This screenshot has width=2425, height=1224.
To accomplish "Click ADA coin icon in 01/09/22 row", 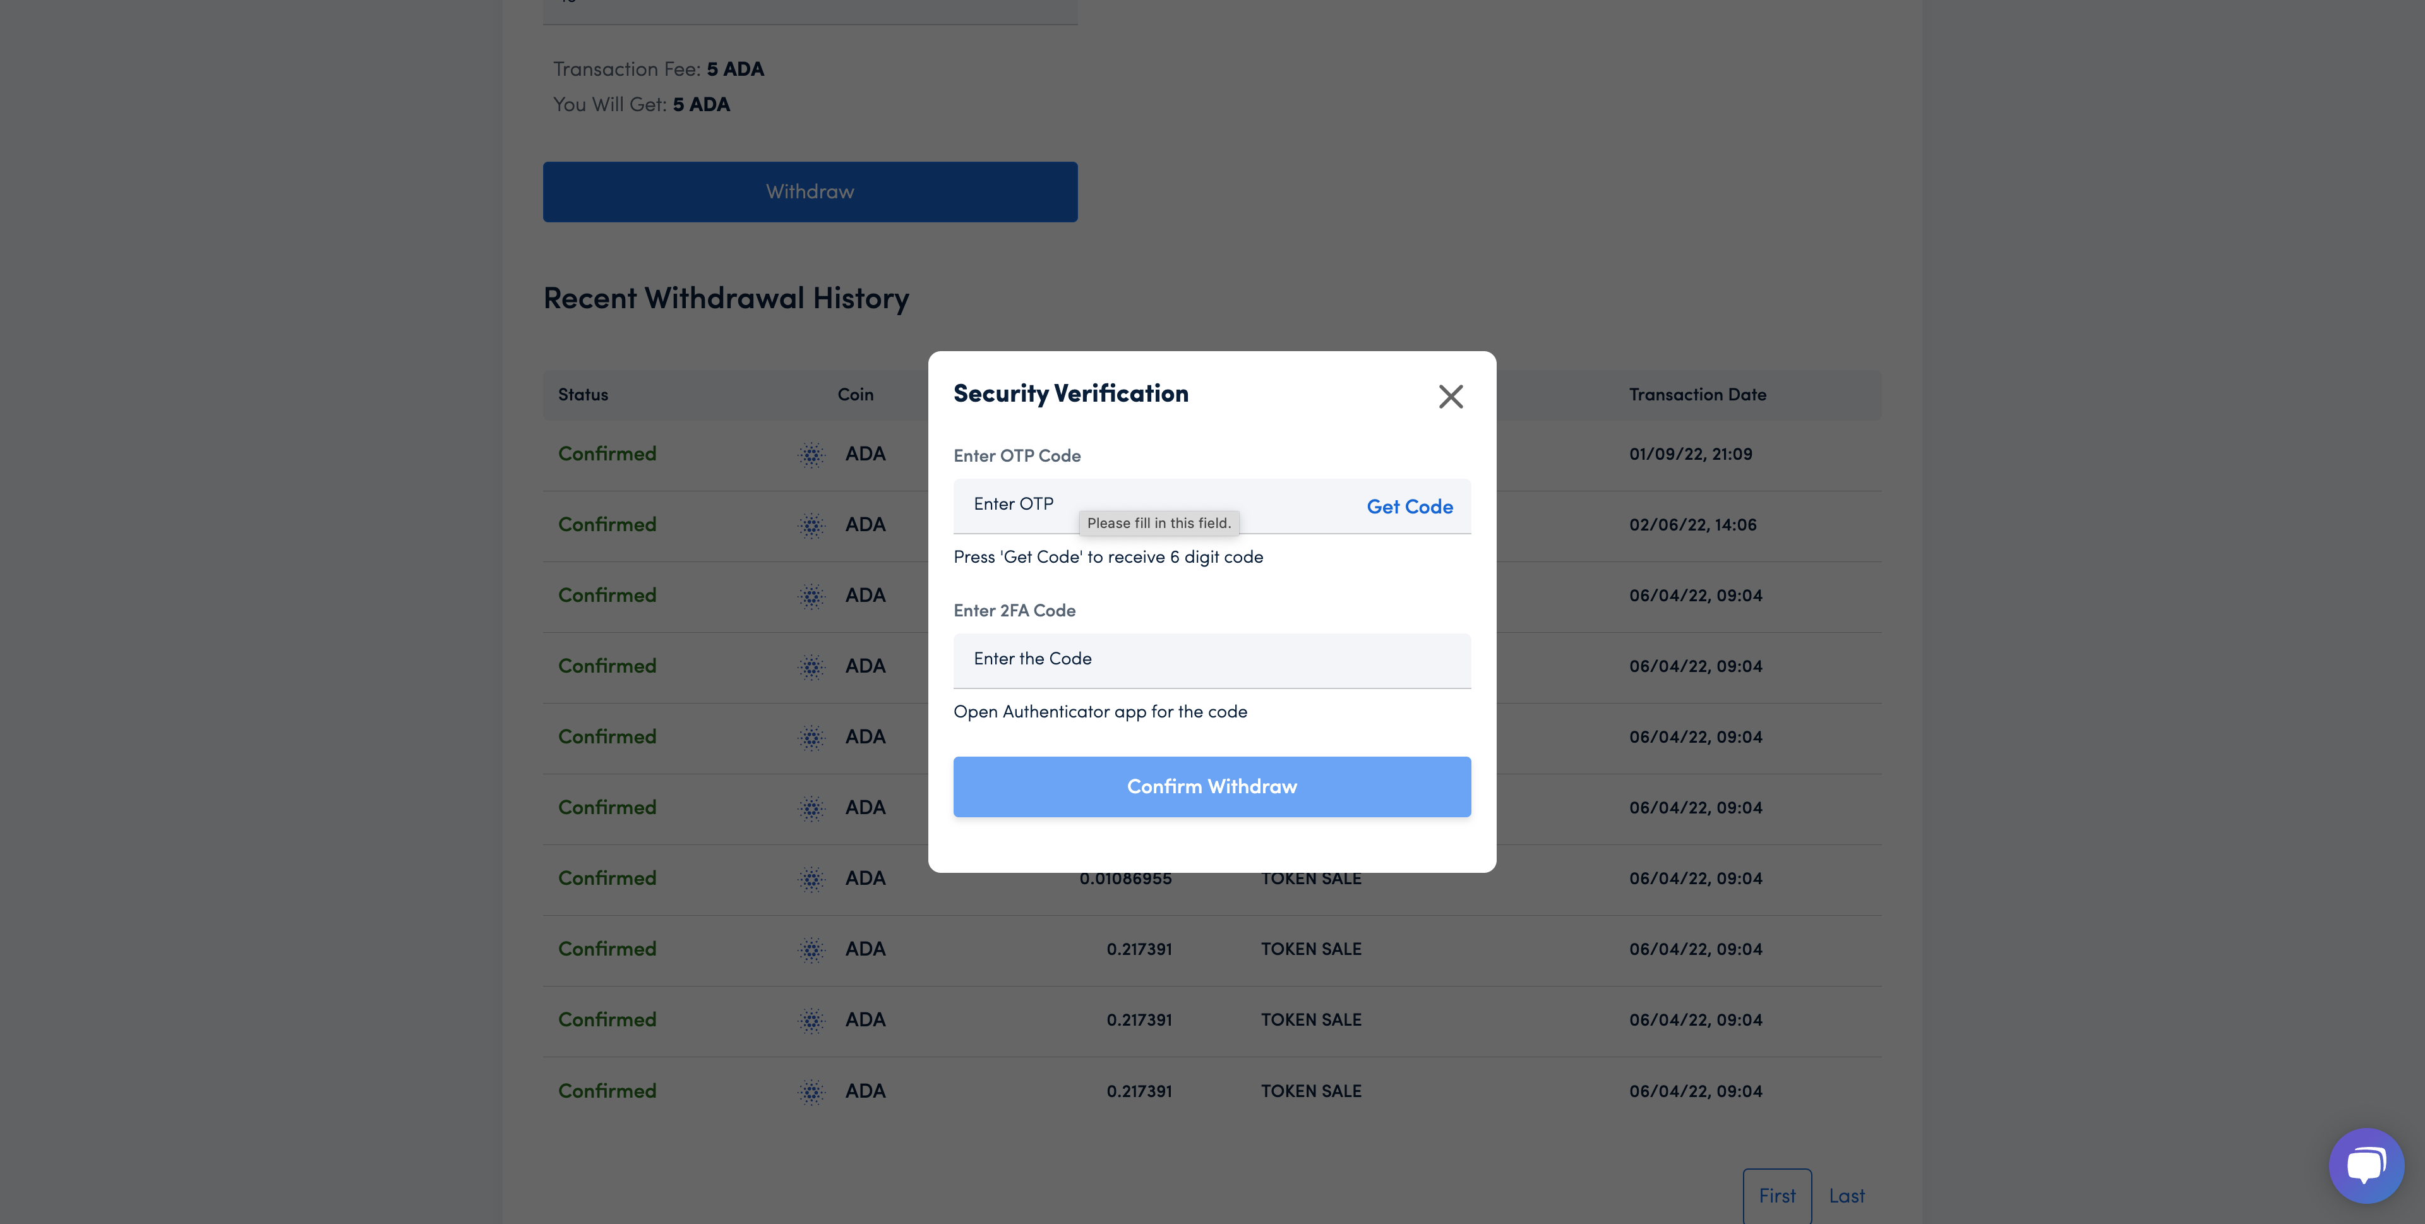I will click(810, 455).
